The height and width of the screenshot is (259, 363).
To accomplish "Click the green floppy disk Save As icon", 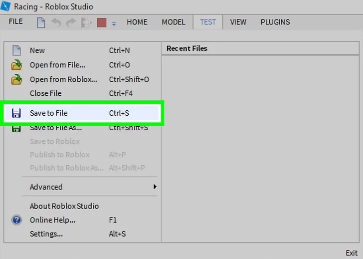I will 16,129.
